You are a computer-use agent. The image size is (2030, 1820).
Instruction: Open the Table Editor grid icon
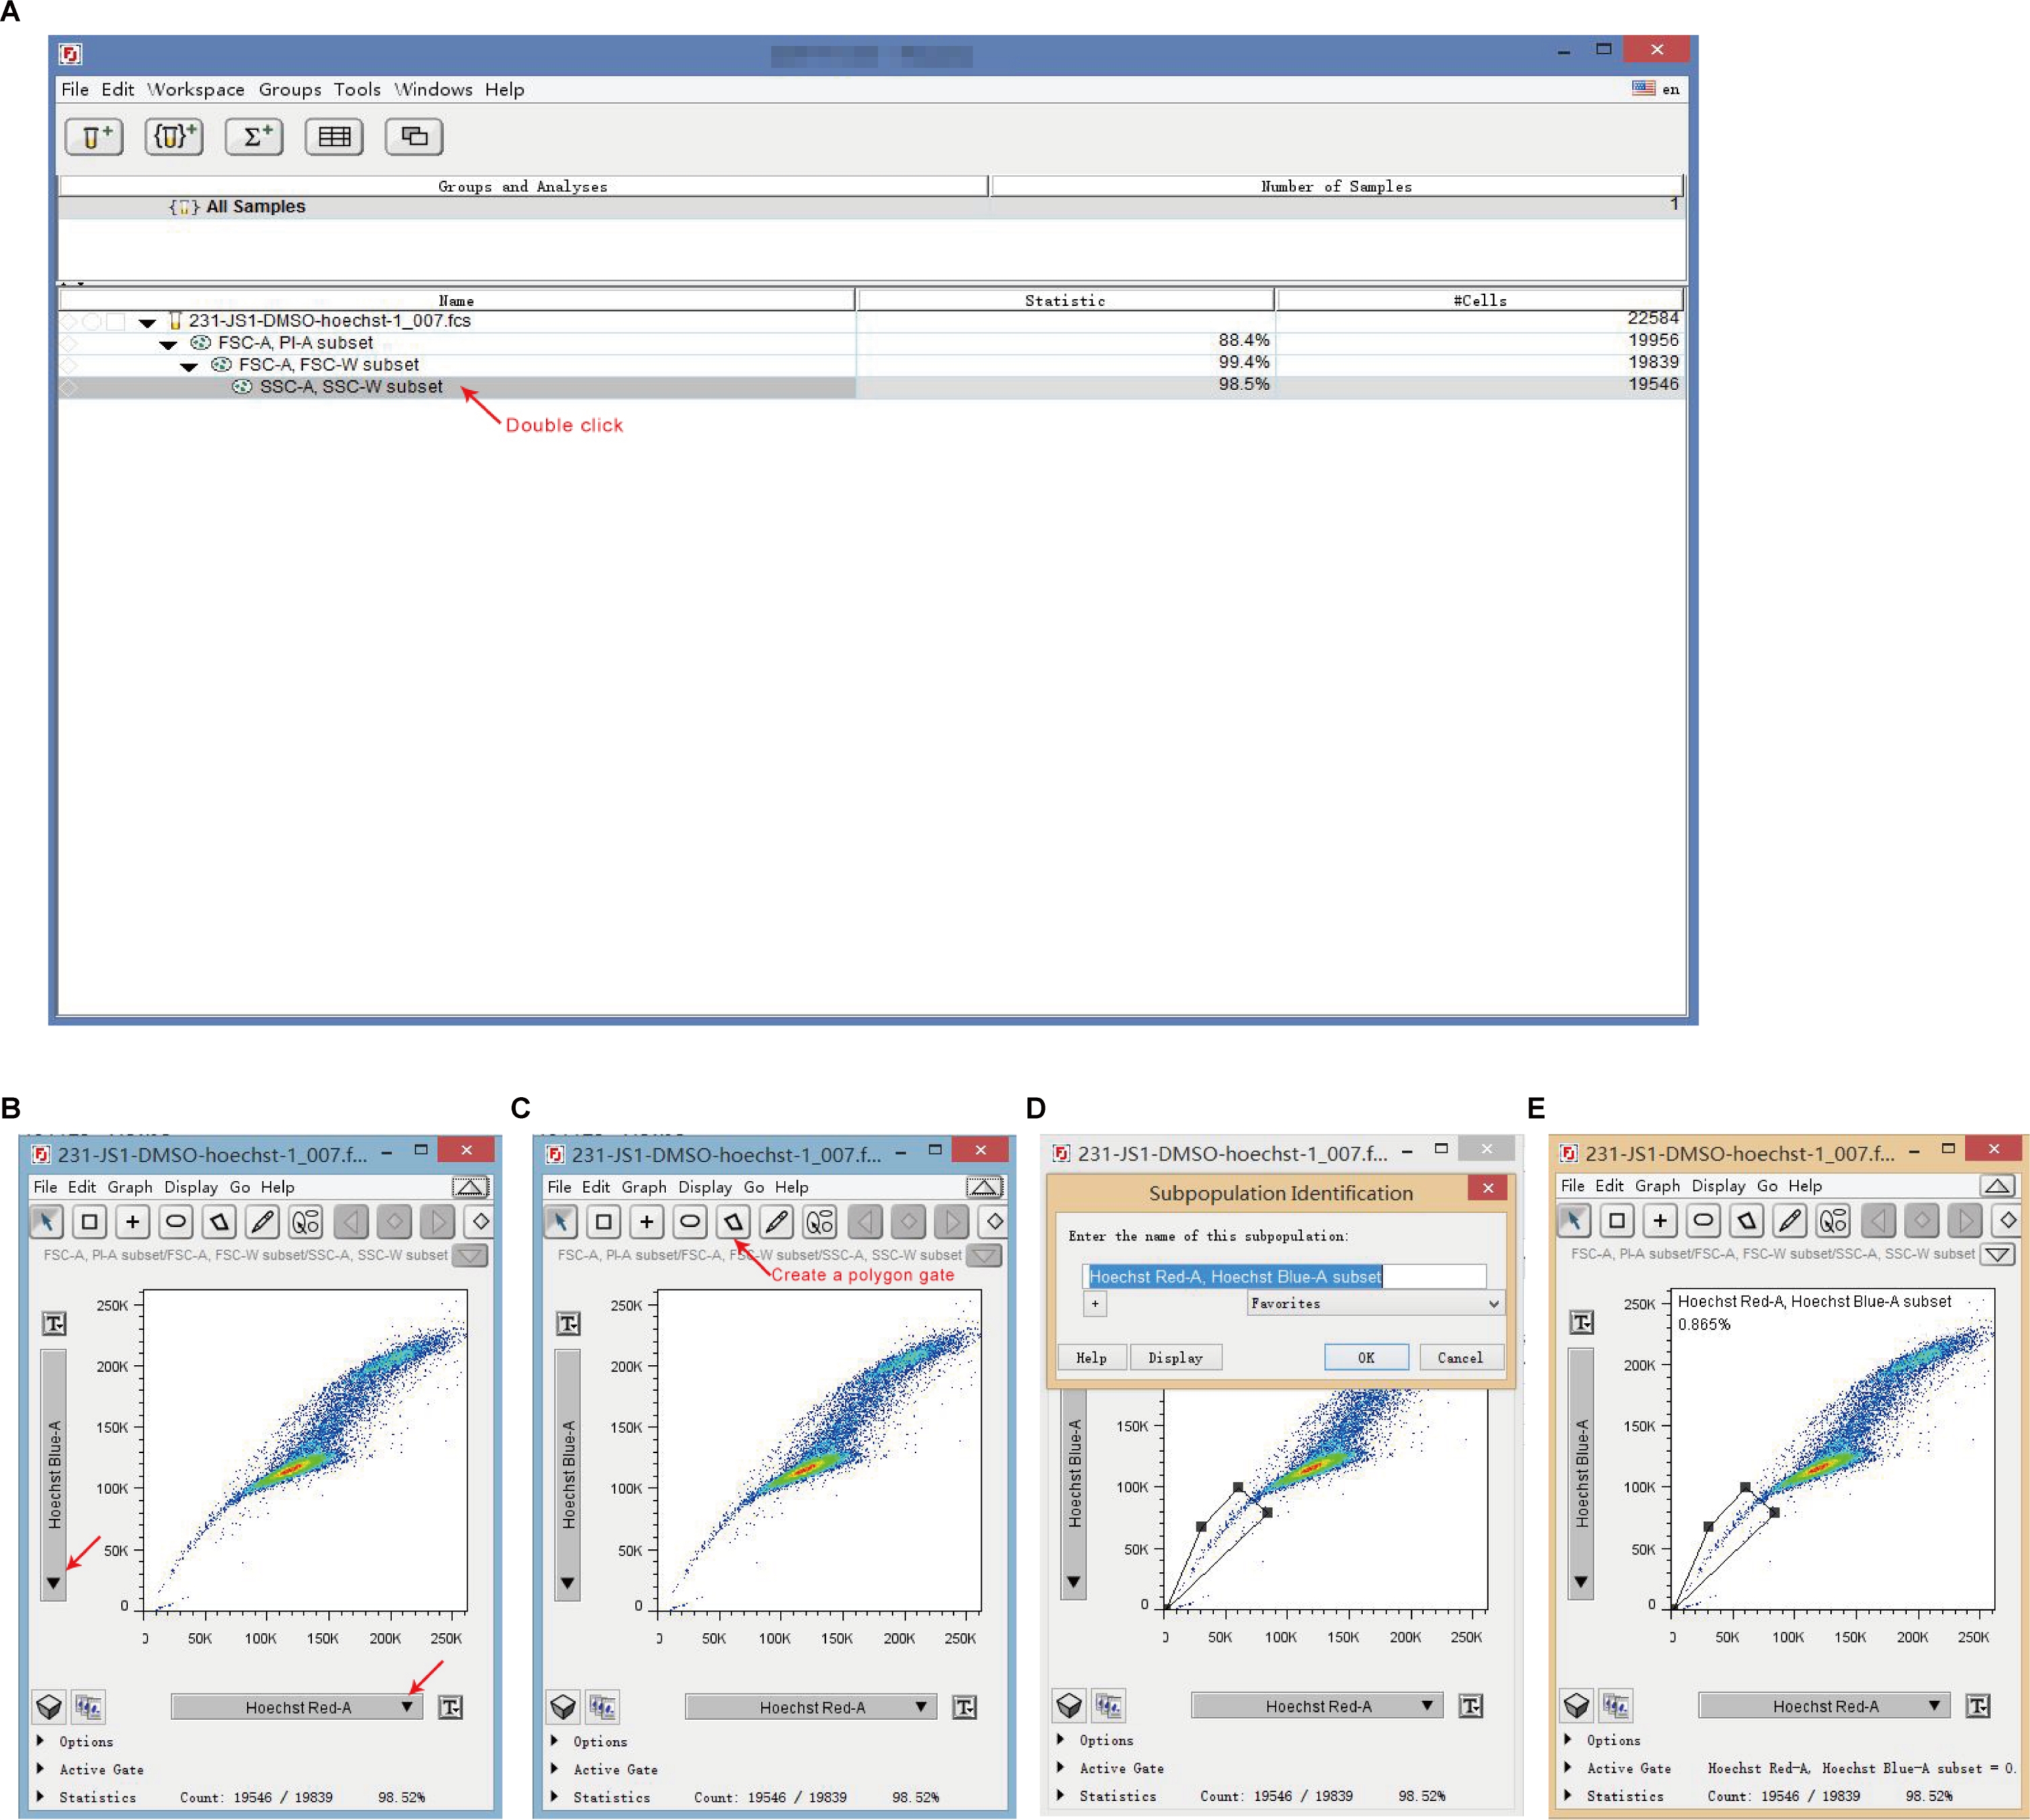334,136
